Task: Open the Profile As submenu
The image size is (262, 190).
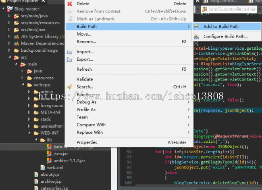Action: [x=129, y=110]
